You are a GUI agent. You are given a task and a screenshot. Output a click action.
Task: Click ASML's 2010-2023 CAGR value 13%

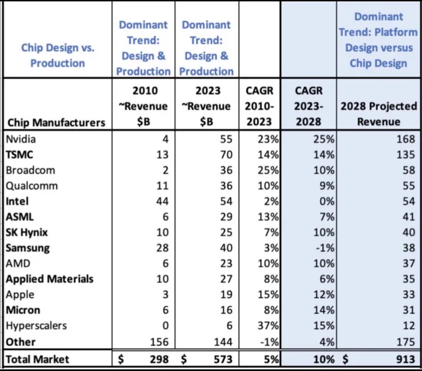click(268, 217)
